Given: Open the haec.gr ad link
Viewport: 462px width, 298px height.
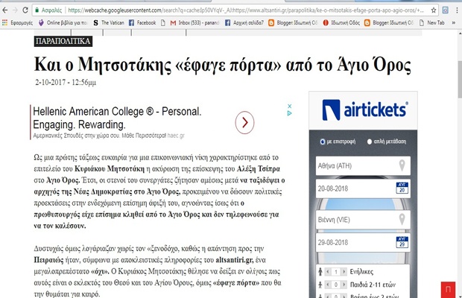Looking at the screenshot, I should point(176,136).
